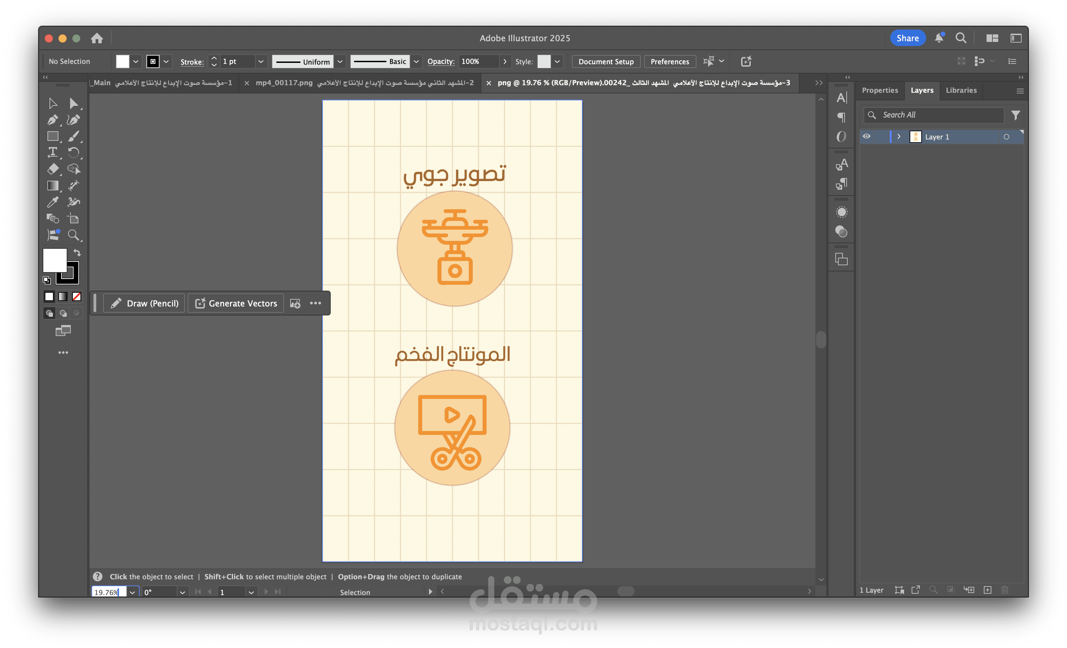Click the Generate Vectors button
This screenshot has height=648, width=1067.
pyautogui.click(x=236, y=303)
